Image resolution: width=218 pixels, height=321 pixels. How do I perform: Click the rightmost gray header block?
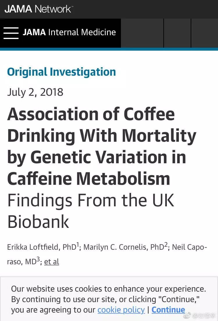coord(205,33)
